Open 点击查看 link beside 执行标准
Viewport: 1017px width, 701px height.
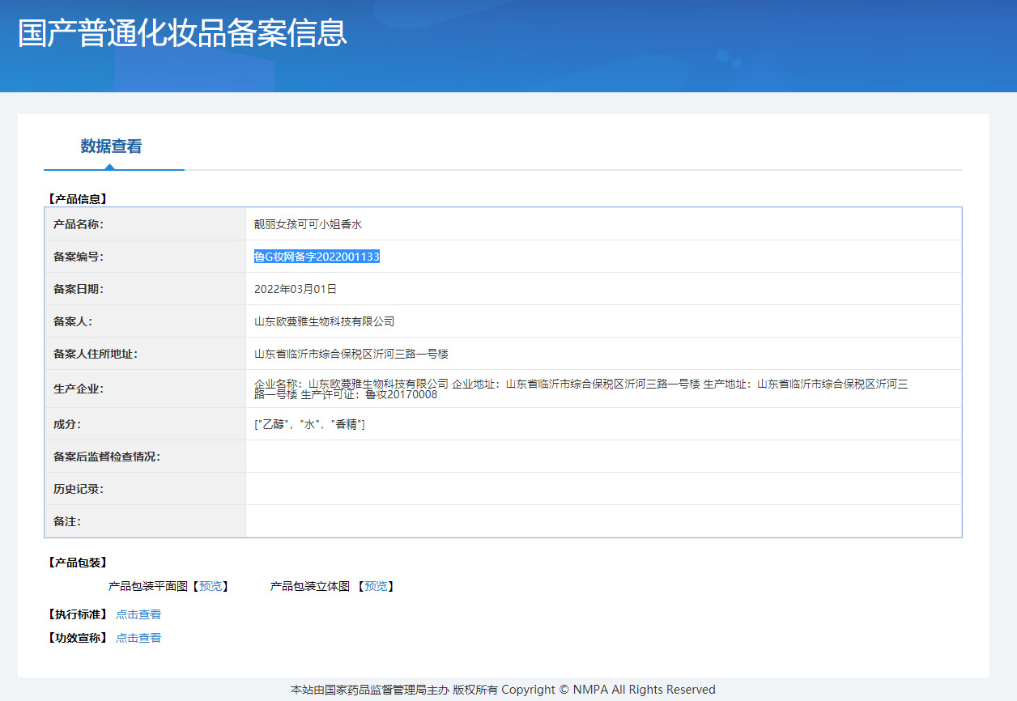(138, 614)
